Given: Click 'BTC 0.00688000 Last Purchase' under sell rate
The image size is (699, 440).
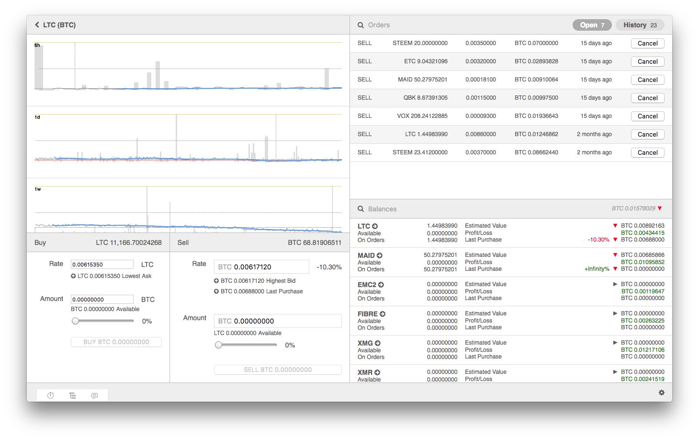Looking at the screenshot, I should click(261, 291).
